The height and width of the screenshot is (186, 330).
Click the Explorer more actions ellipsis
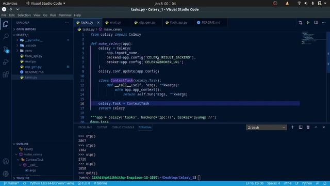click(67, 23)
